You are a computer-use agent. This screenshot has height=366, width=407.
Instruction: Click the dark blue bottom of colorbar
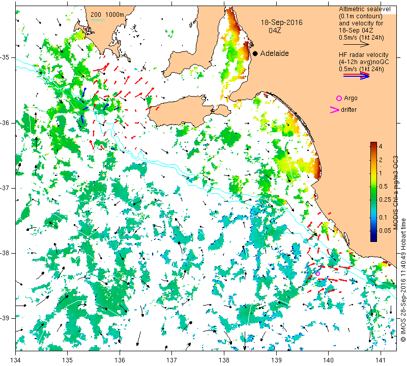[373, 239]
